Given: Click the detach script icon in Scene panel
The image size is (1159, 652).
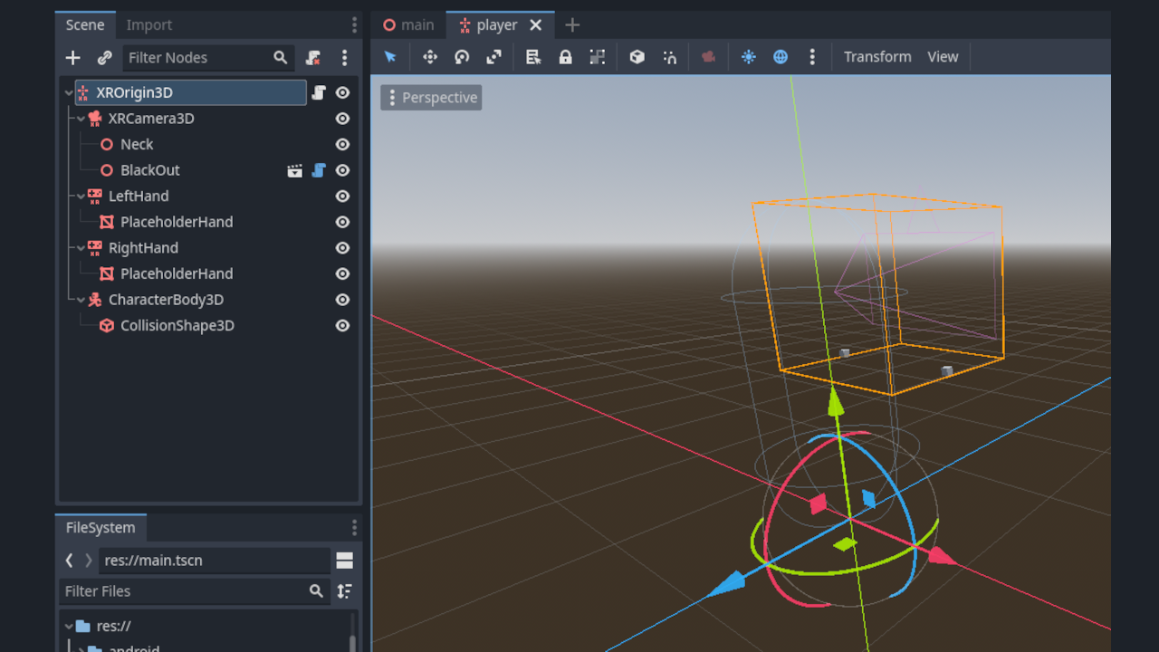Looking at the screenshot, I should point(313,58).
